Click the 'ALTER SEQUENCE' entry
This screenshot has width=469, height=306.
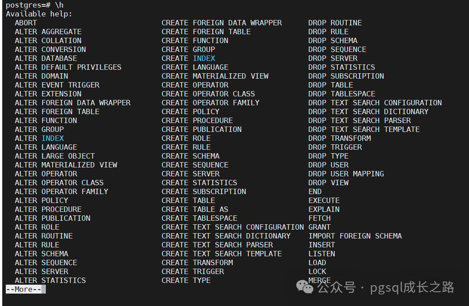tap(46, 263)
